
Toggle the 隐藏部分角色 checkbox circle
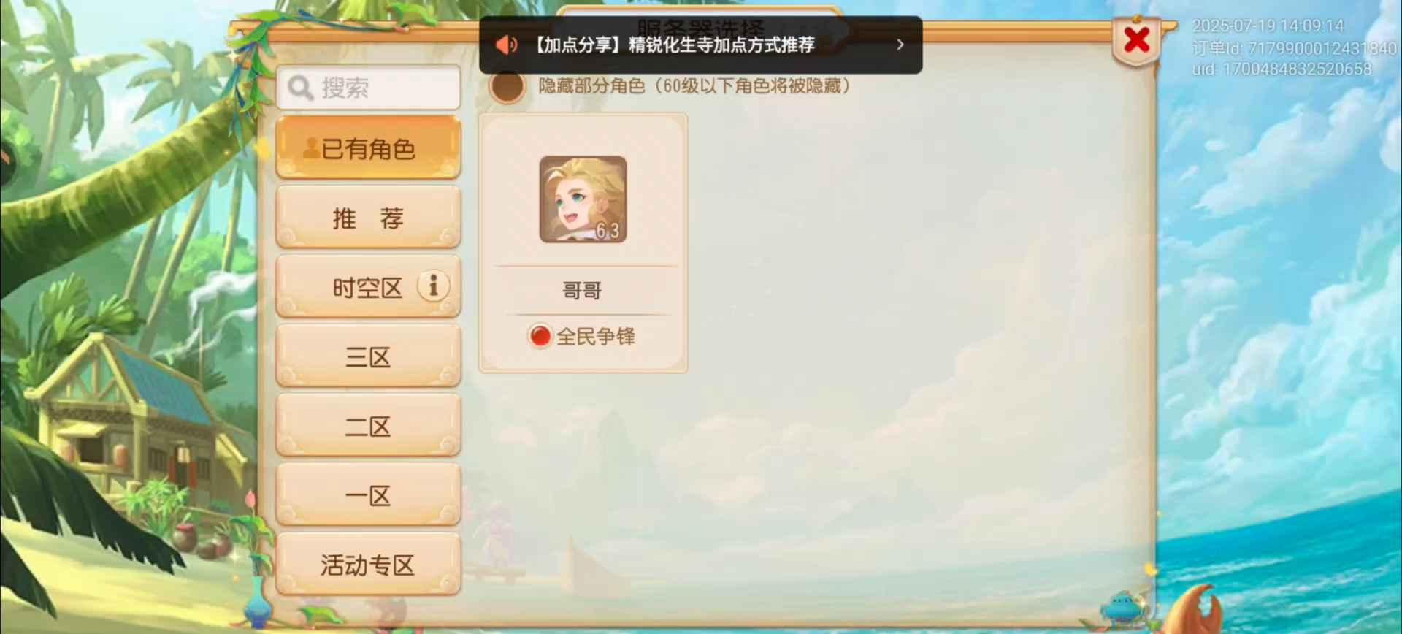click(x=507, y=87)
